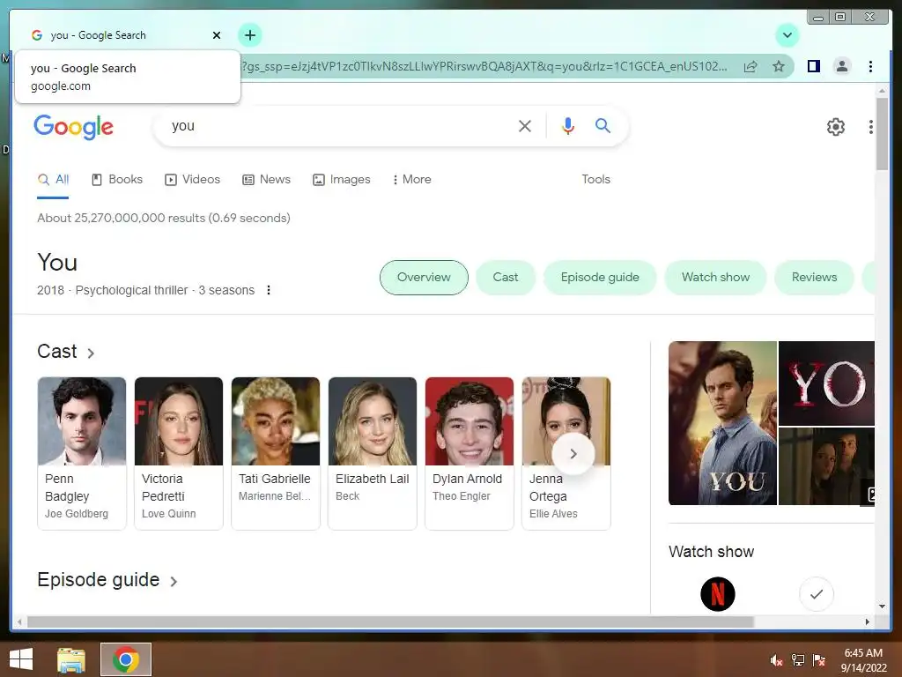
Task: Open Dylan Arnold cast card
Action: tap(469, 453)
